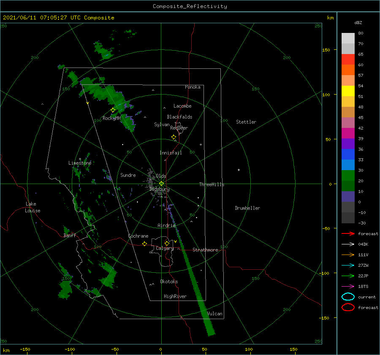Click the yellow diamond marker inside Calgary
This screenshot has width=380, height=355.
(167, 243)
